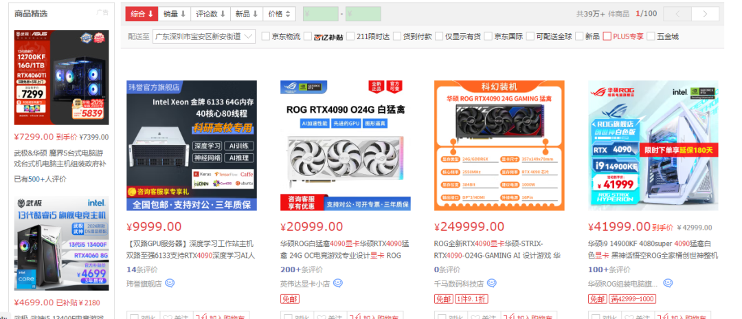
Task: Click the ¥20999.00 price
Action: (x=311, y=227)
